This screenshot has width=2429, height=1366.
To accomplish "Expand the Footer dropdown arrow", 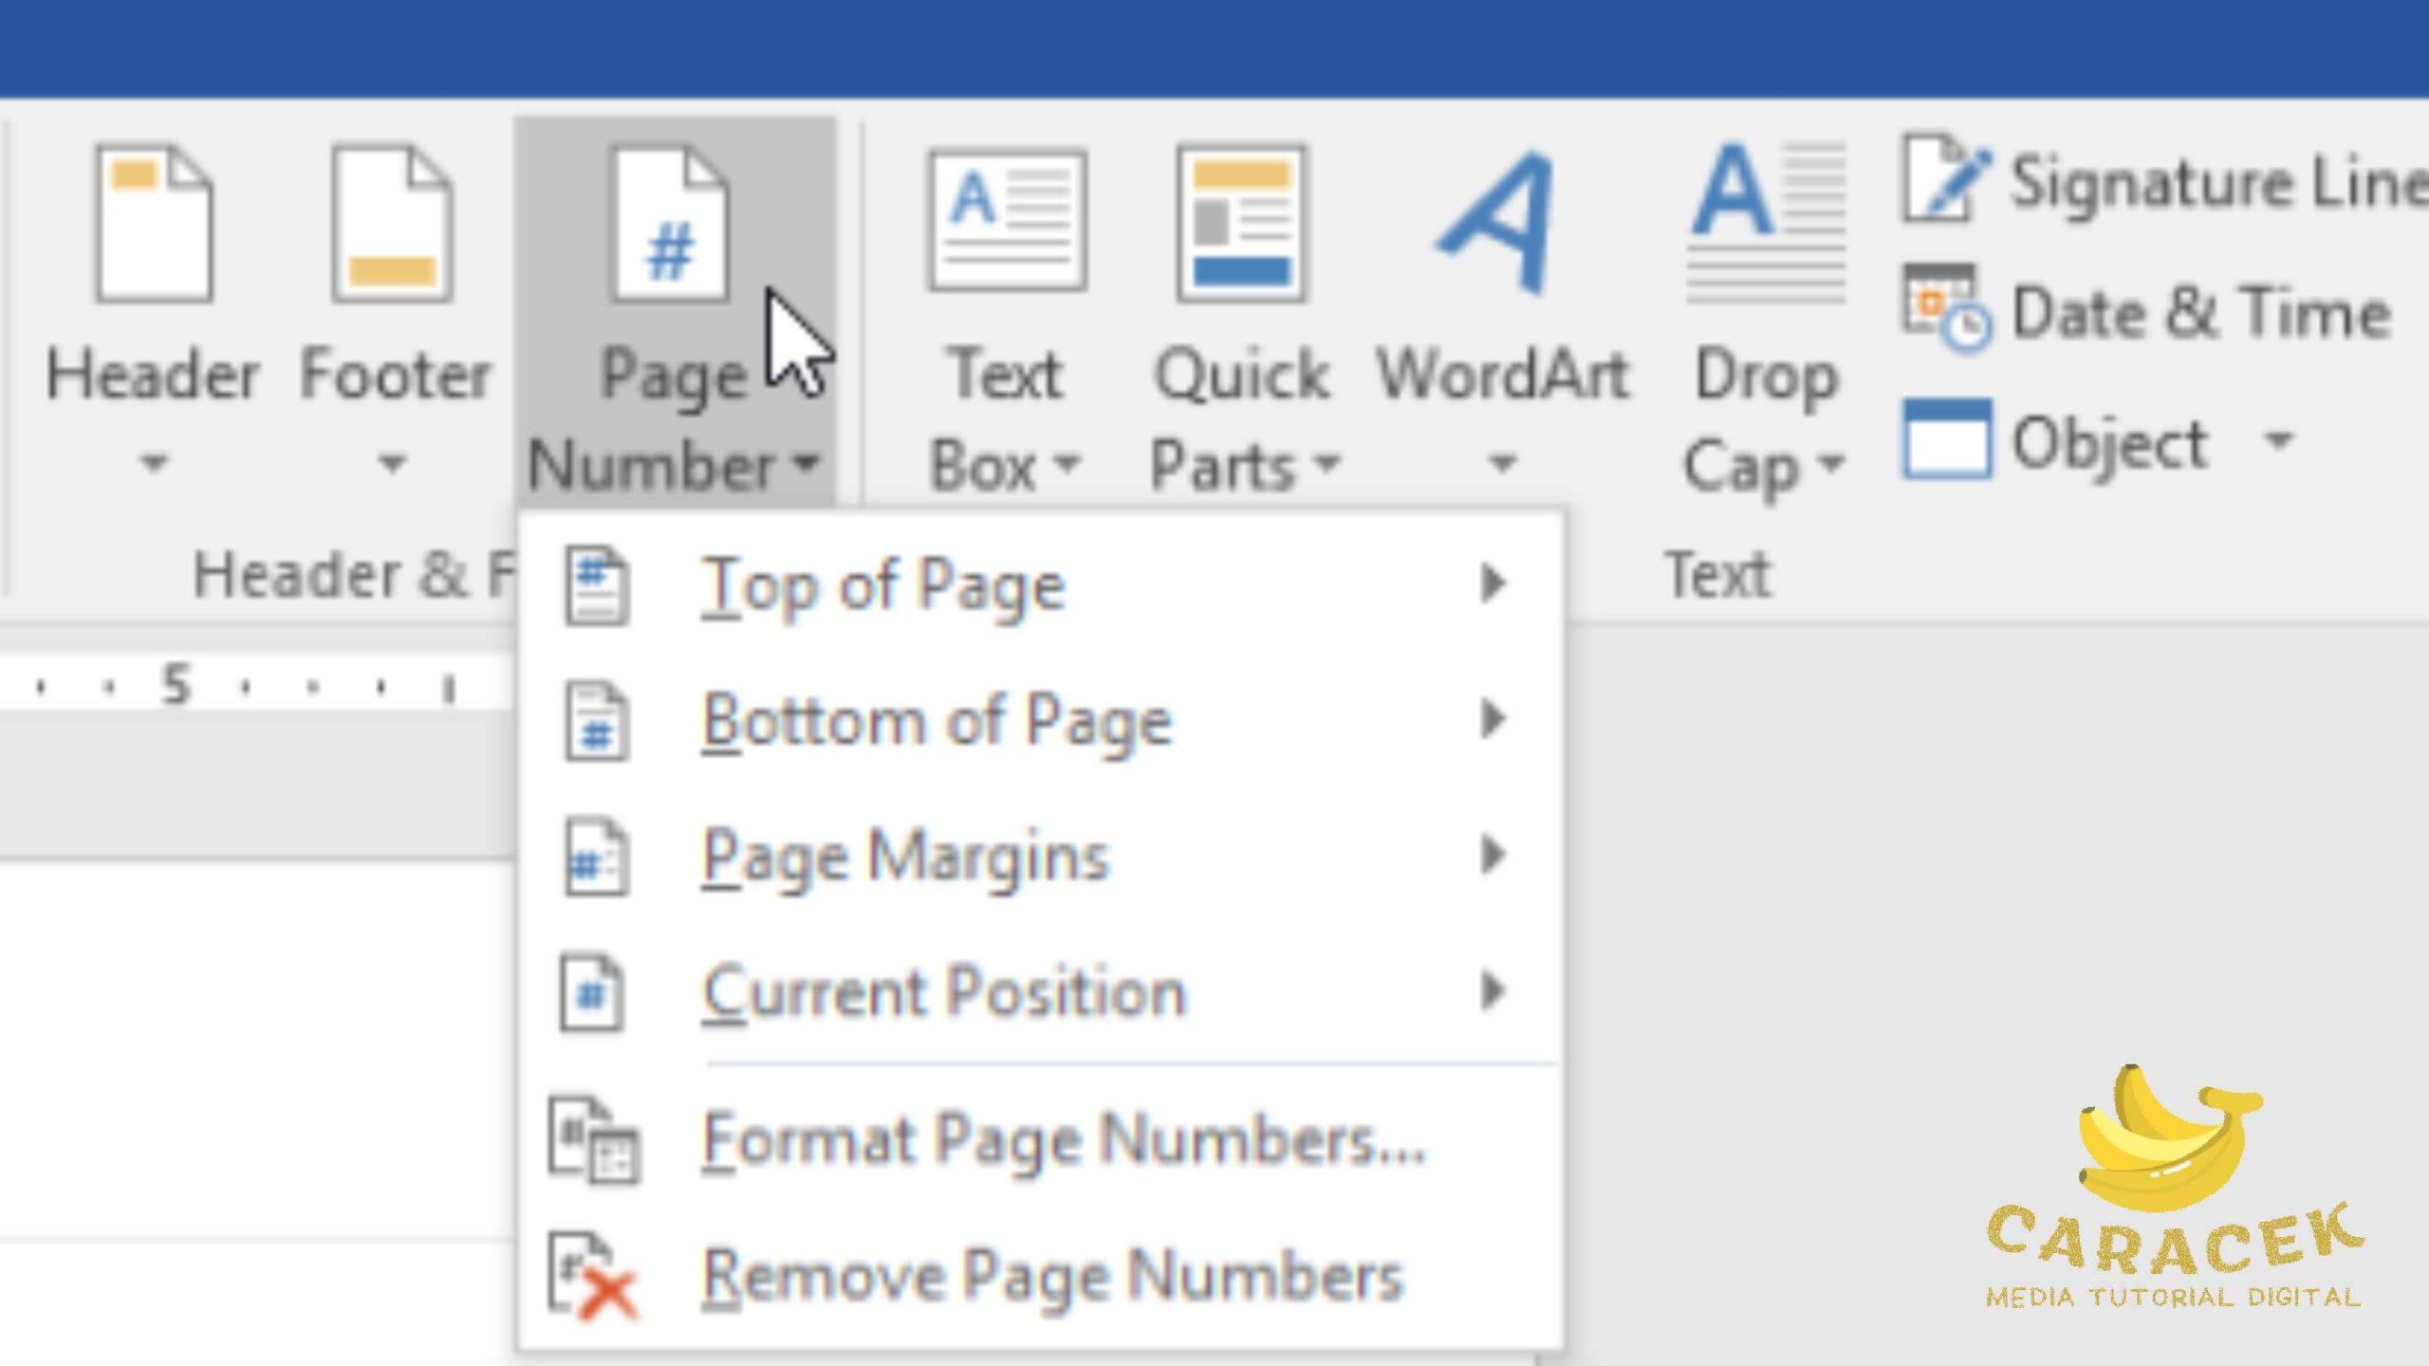I will 392,463.
